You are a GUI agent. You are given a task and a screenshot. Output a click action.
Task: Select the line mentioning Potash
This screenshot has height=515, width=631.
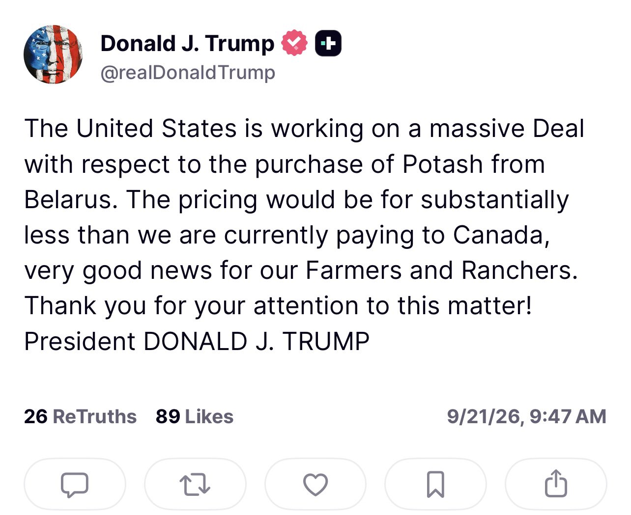coord(285,164)
